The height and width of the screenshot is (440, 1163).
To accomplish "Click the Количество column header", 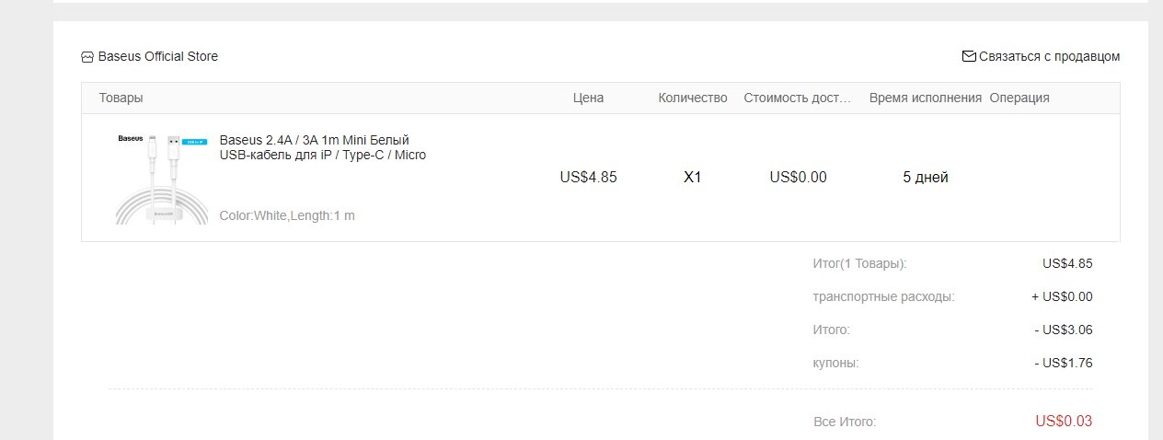I will pyautogui.click(x=693, y=98).
